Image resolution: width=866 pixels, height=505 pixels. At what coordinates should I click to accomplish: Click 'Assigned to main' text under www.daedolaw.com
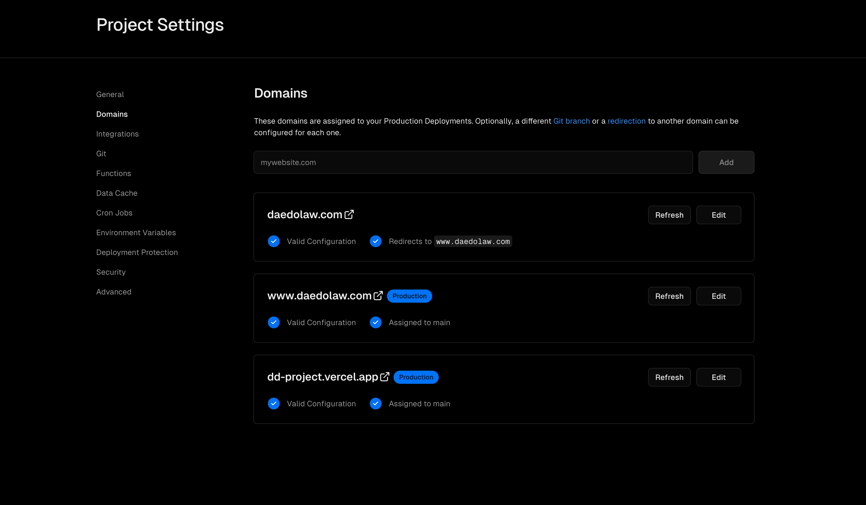(x=420, y=322)
